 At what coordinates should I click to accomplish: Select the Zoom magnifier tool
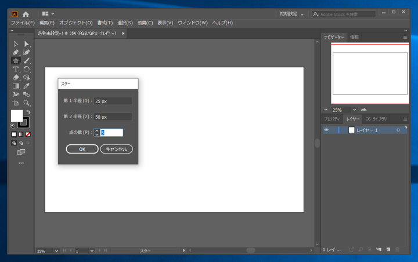click(x=26, y=103)
